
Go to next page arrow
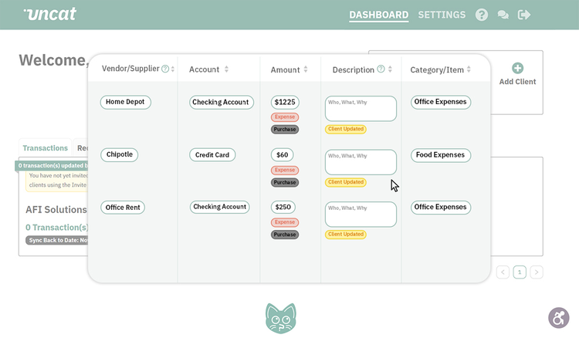(537, 272)
